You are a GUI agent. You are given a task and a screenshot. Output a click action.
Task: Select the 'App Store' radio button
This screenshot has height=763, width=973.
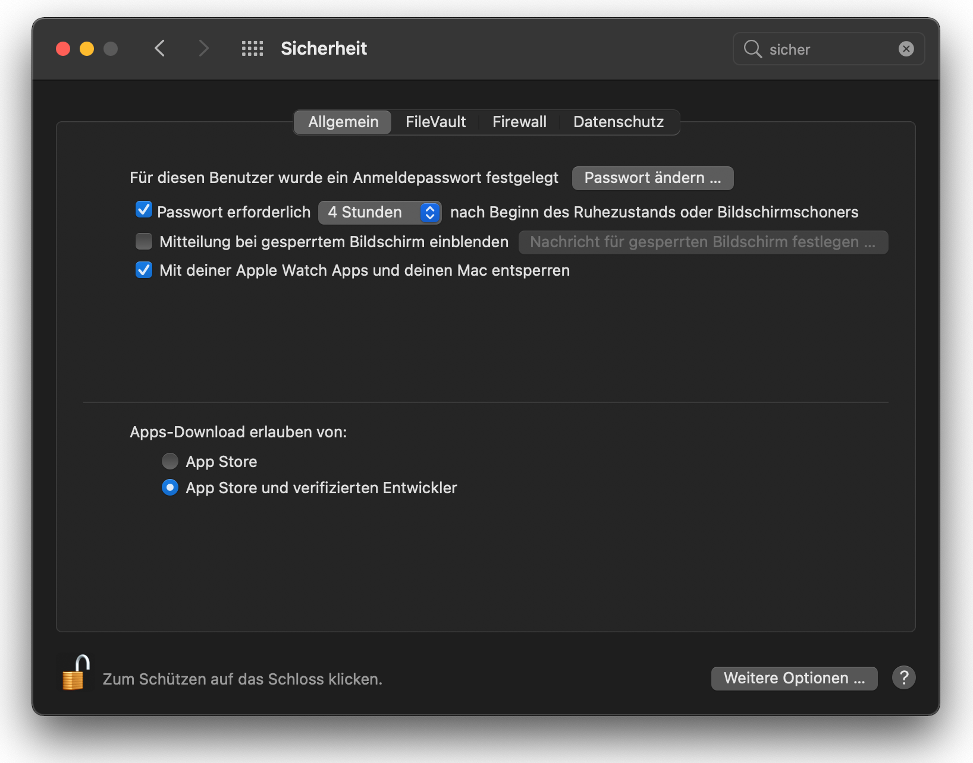170,461
